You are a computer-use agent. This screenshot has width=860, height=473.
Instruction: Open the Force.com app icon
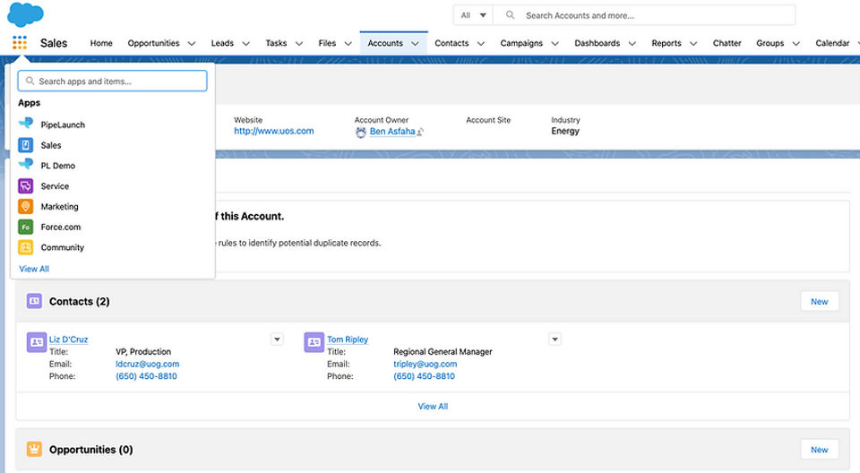pos(26,228)
